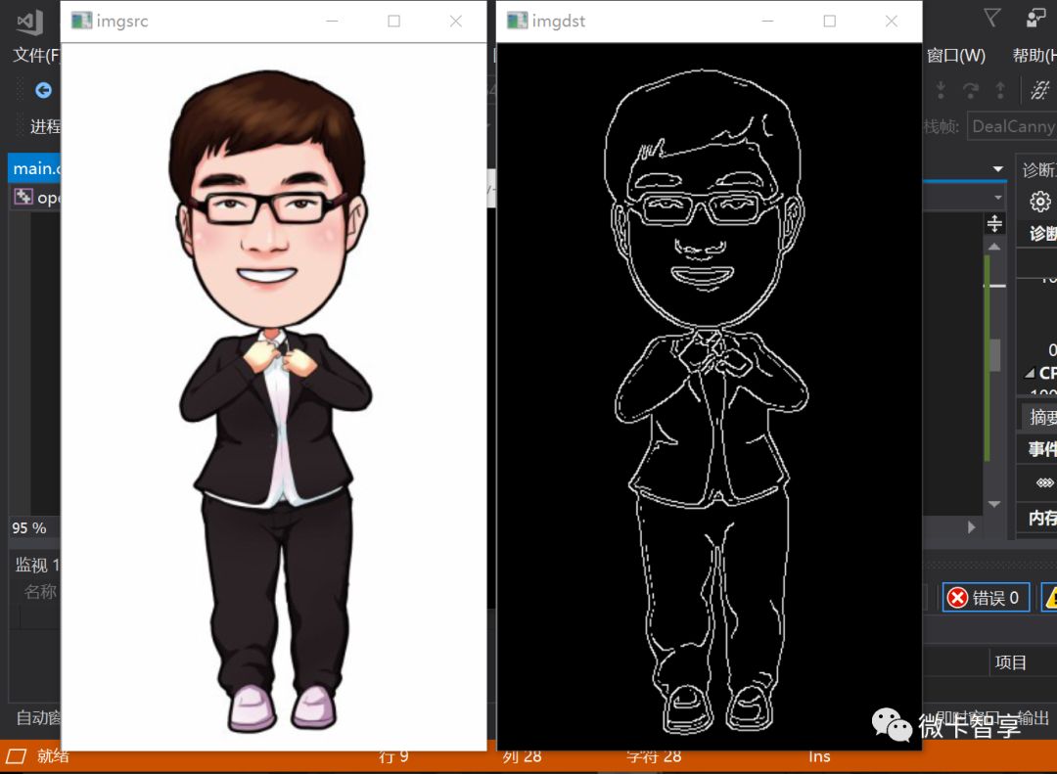Screen dimensions: 1057x774
Task: Open the diagnostics settings gear icon
Action: [1038, 201]
